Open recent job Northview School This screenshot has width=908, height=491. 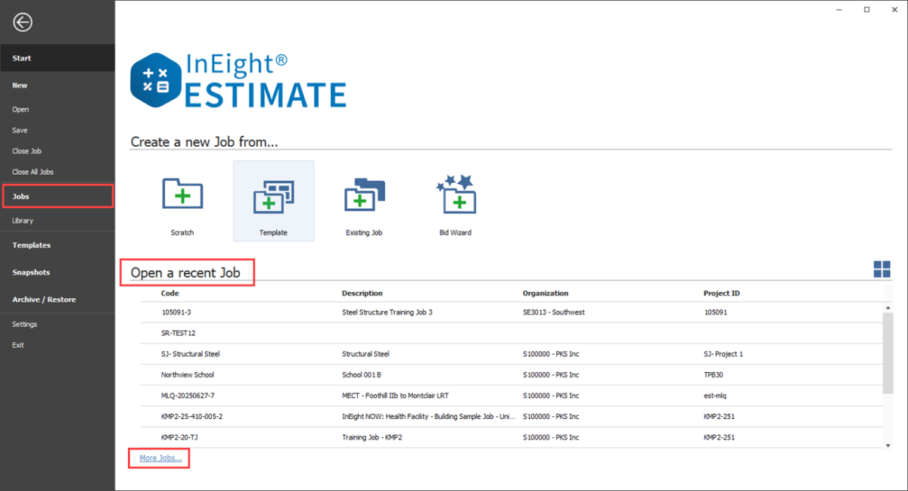(188, 374)
